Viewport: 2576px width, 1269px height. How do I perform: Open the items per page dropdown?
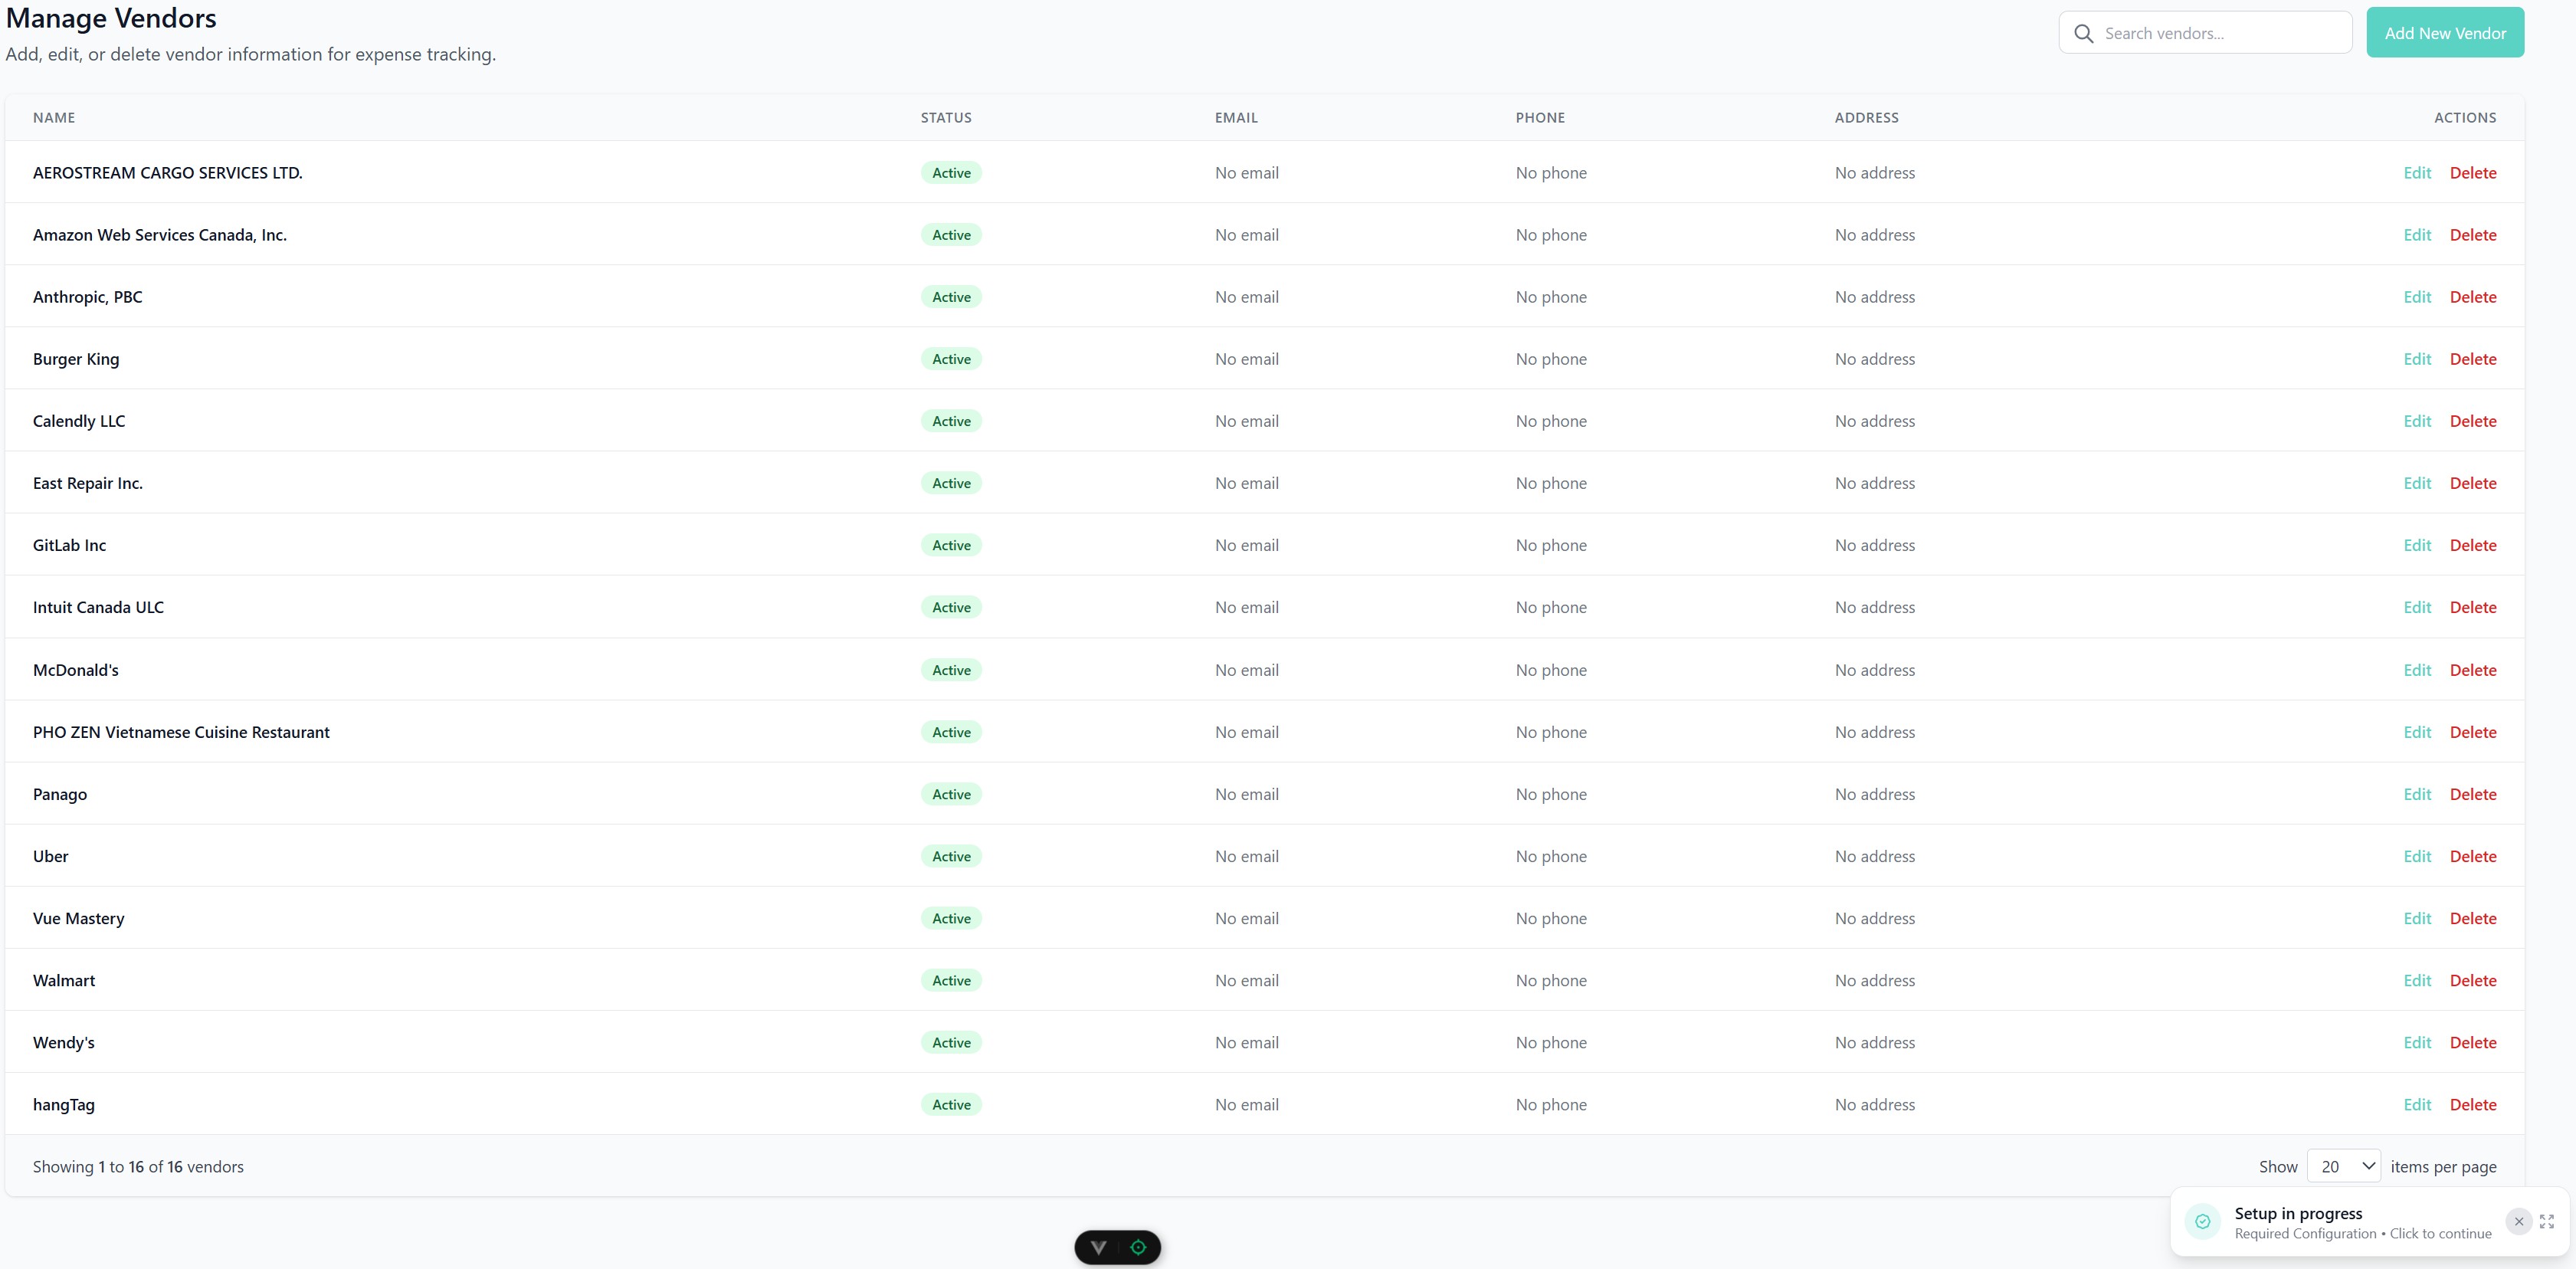coord(2343,1166)
